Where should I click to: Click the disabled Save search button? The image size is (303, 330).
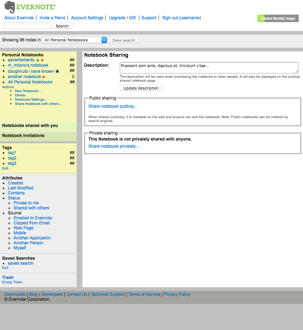tap(124, 40)
